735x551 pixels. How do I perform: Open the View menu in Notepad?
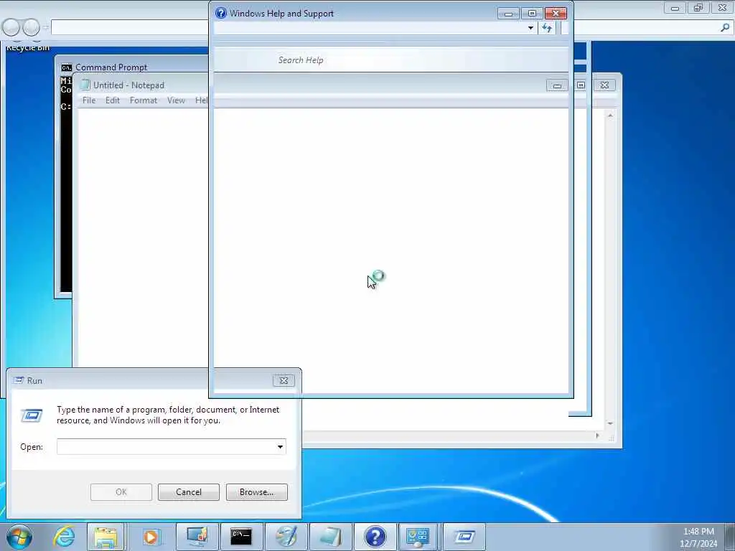pyautogui.click(x=176, y=100)
